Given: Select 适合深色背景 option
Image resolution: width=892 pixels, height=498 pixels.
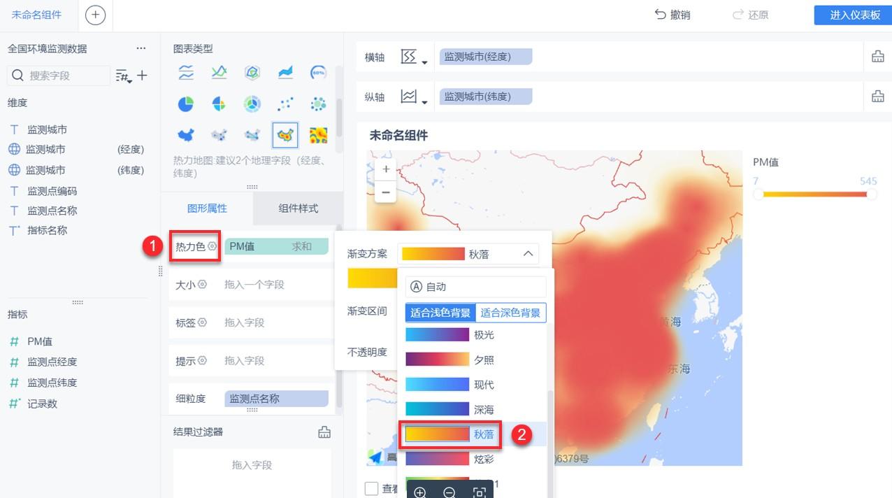Looking at the screenshot, I should point(511,313).
